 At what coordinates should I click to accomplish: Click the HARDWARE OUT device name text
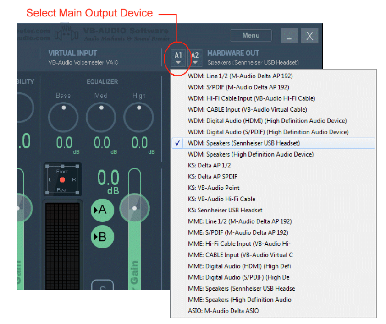coord(253,62)
